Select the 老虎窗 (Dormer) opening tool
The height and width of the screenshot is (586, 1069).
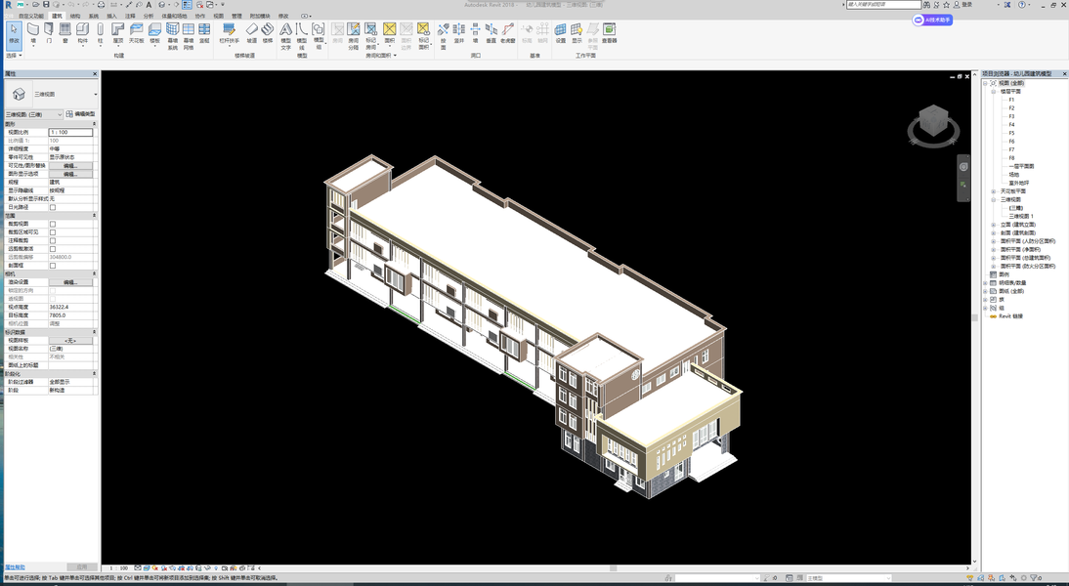pyautogui.click(x=508, y=33)
